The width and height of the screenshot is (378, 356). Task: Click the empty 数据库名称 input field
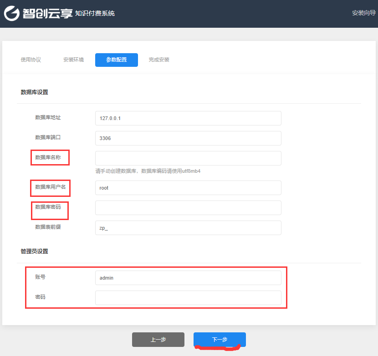[x=188, y=158]
